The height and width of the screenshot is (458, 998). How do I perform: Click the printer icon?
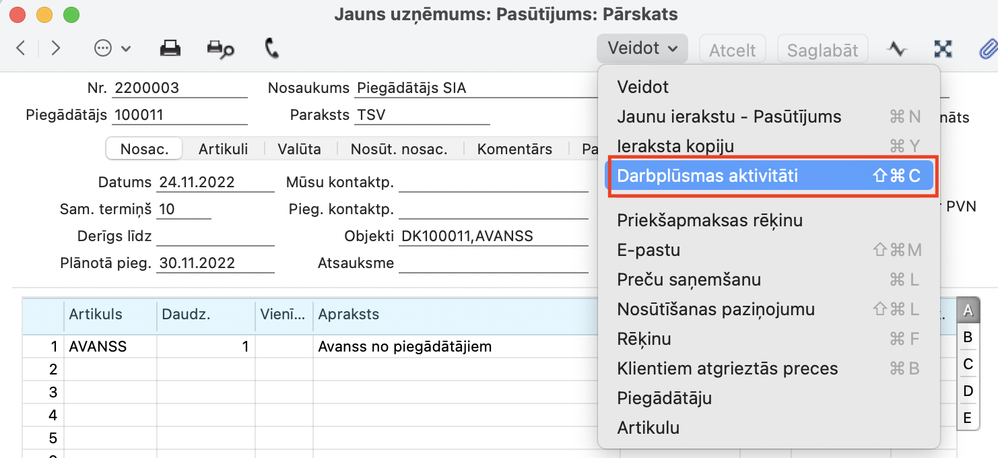(170, 48)
